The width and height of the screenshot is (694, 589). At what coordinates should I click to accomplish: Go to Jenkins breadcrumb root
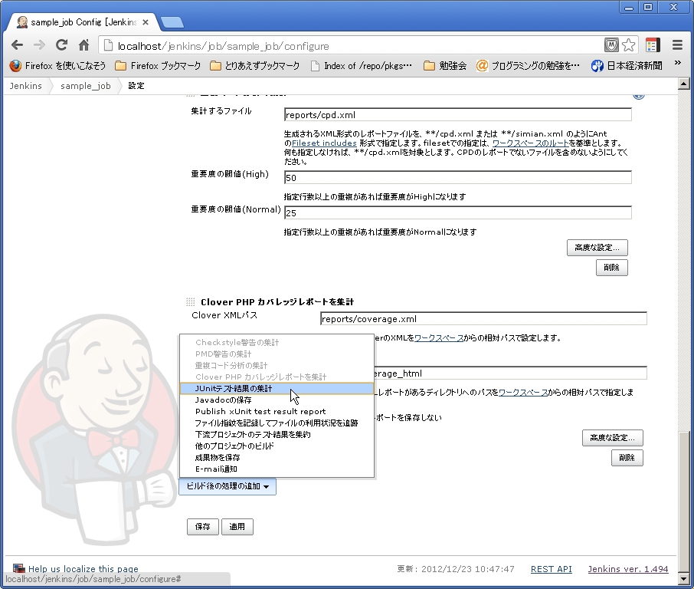(x=26, y=86)
